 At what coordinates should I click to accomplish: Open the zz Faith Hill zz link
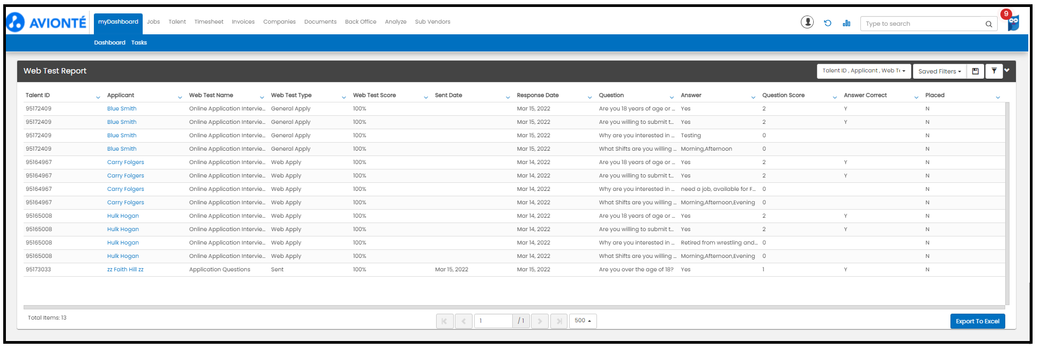[126, 270]
